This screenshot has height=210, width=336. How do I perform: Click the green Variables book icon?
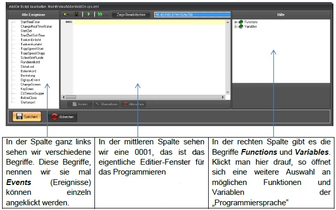[x=241, y=27]
